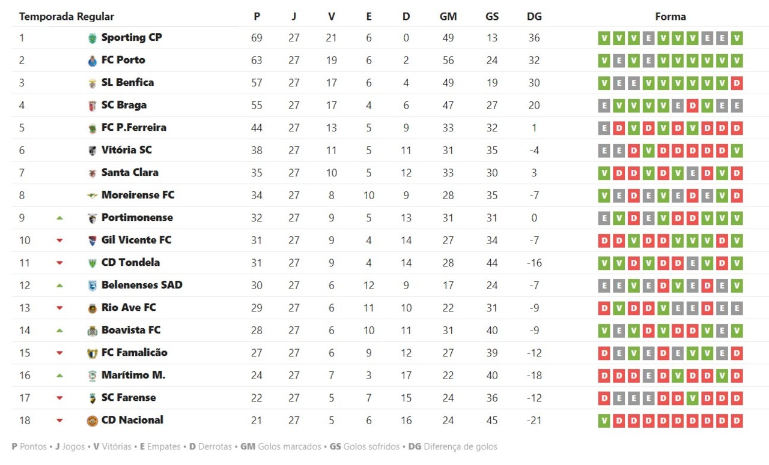The width and height of the screenshot is (769, 465).
Task: Click the Gil Vicente FC crest
Action: [92, 241]
